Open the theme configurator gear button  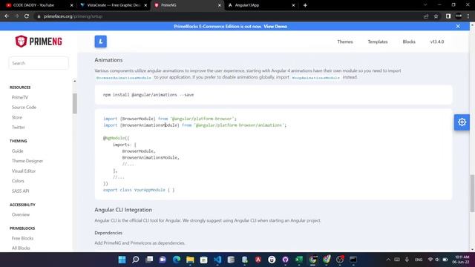pyautogui.click(x=462, y=122)
